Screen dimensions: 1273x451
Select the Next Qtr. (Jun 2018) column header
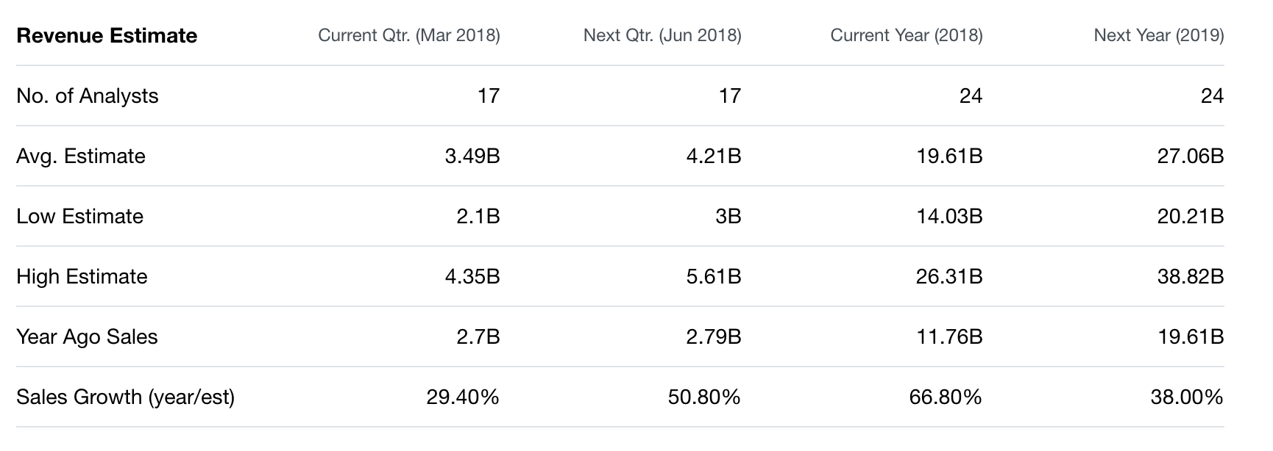662,35
